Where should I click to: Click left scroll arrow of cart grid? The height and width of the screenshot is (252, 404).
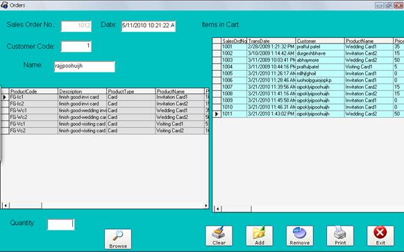(218, 209)
